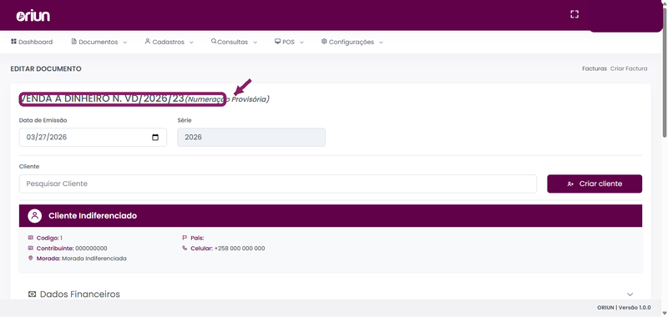Toggle fullscreen mode icon
Screen dimensions: 668x317
[x=574, y=14]
